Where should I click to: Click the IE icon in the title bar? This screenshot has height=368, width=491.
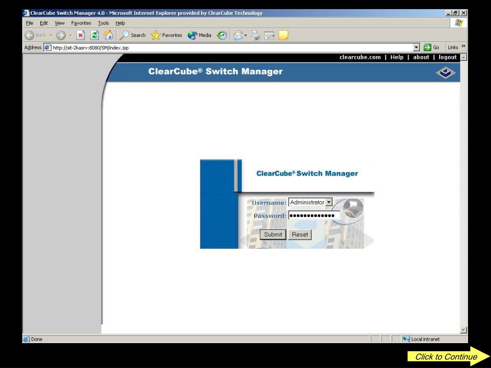26,13
